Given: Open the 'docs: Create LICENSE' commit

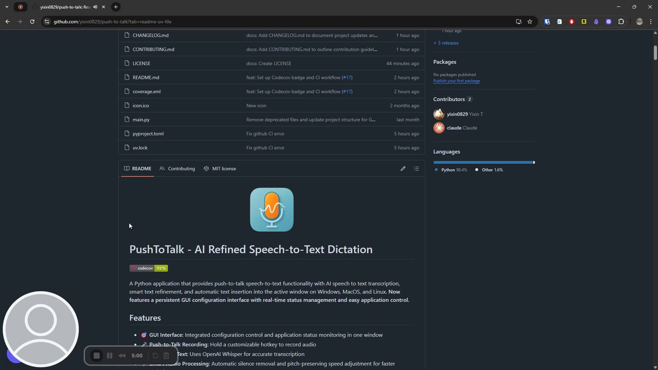Looking at the screenshot, I should coord(269,63).
